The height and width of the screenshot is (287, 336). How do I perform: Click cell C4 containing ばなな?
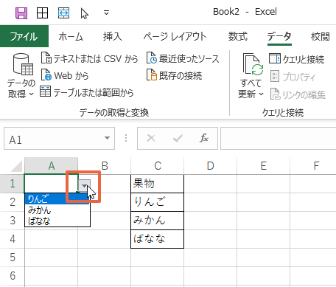tap(158, 239)
